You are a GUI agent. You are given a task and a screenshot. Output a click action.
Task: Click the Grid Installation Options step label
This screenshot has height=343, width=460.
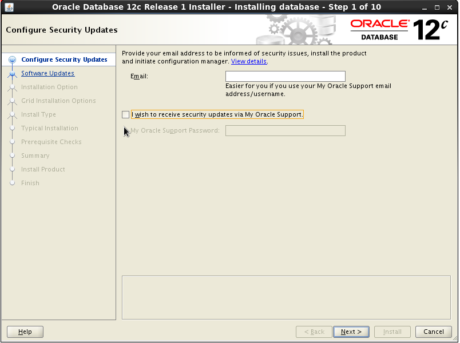(58, 101)
